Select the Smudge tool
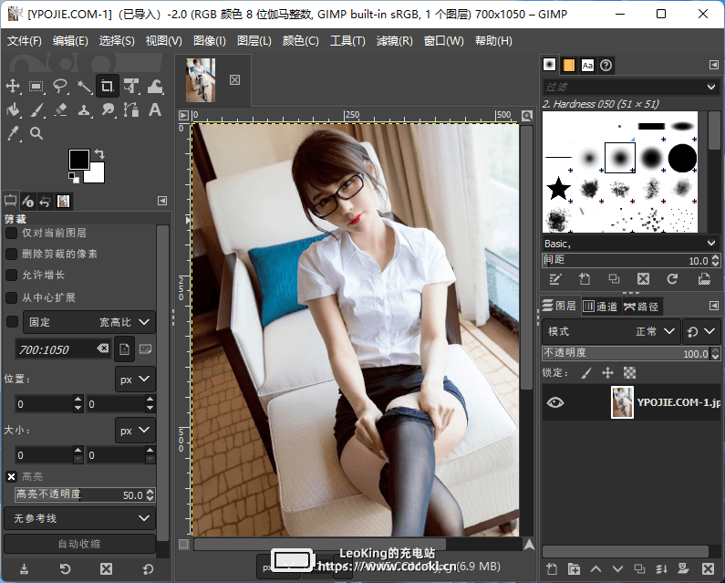The image size is (725, 583). coord(108,110)
